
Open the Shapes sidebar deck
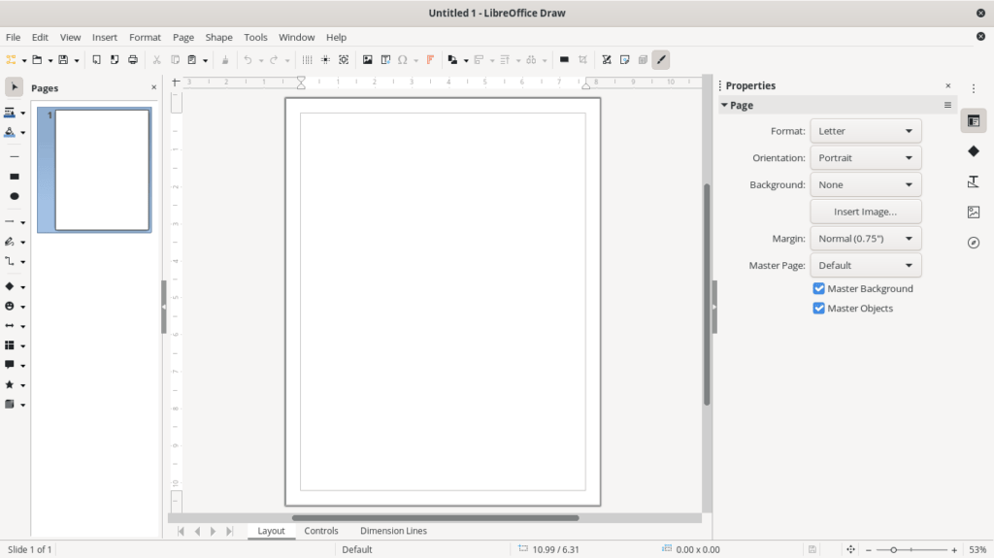(x=974, y=151)
